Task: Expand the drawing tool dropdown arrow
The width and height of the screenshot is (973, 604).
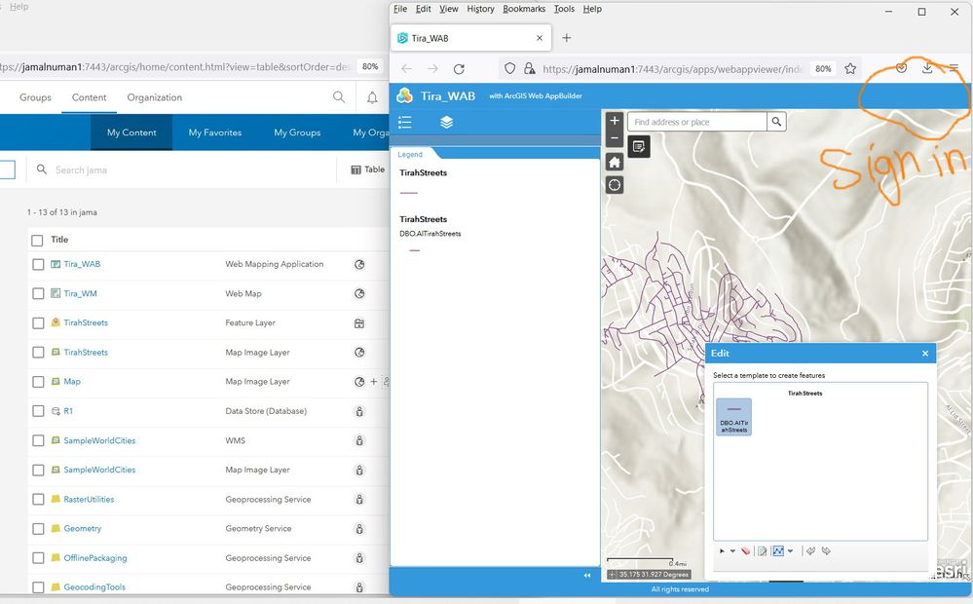Action: 791,551
